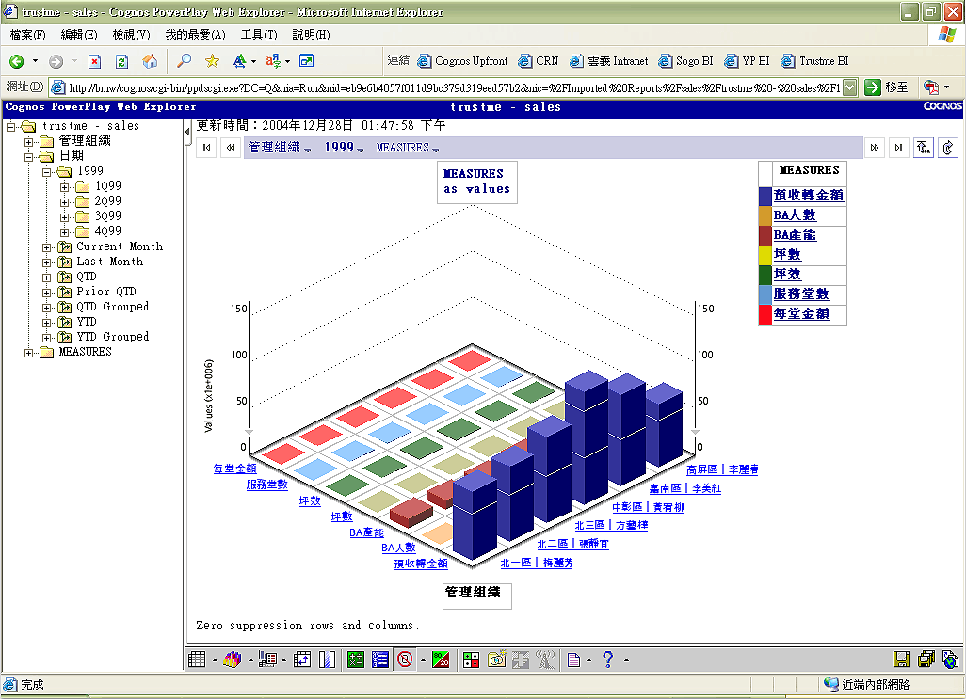The height and width of the screenshot is (699, 966).
Task: Click the drill-through folder icon
Action: point(496,659)
